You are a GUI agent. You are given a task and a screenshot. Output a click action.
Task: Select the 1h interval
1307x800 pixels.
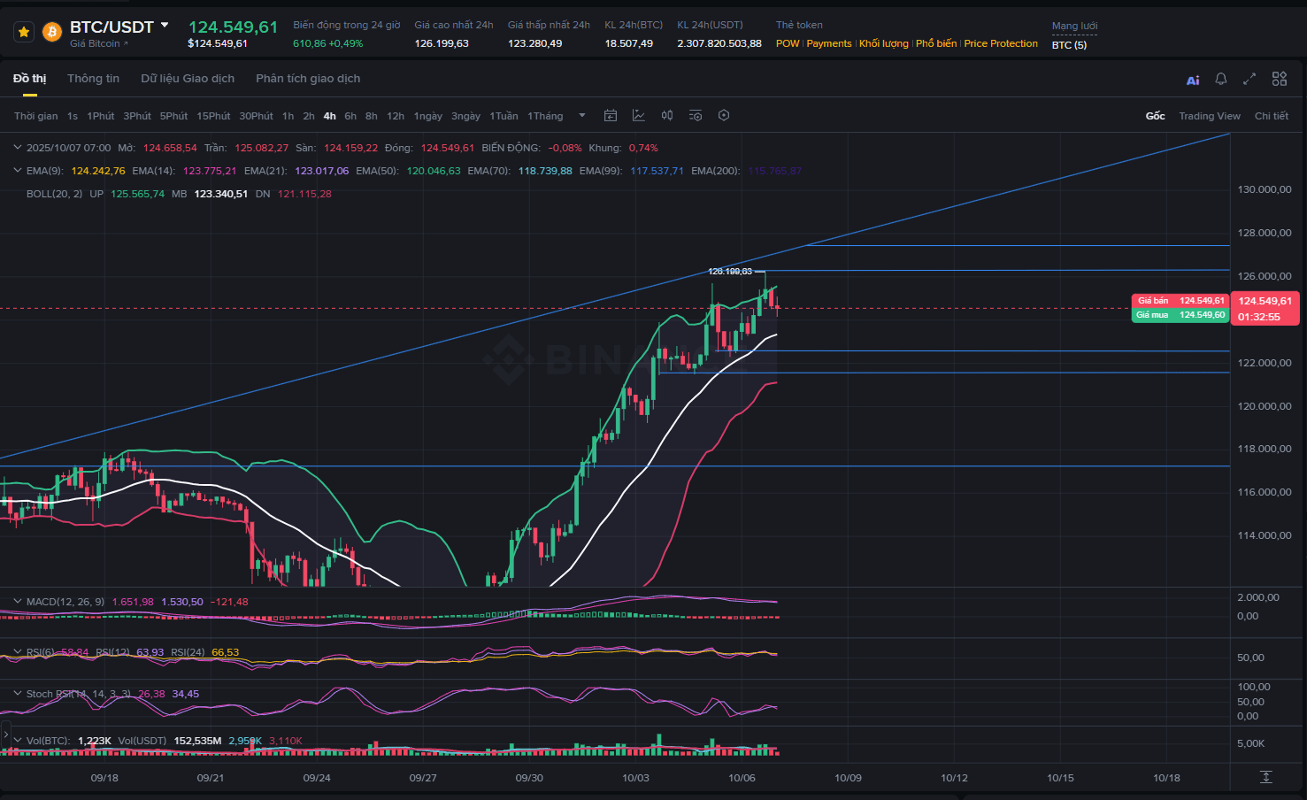[288, 116]
